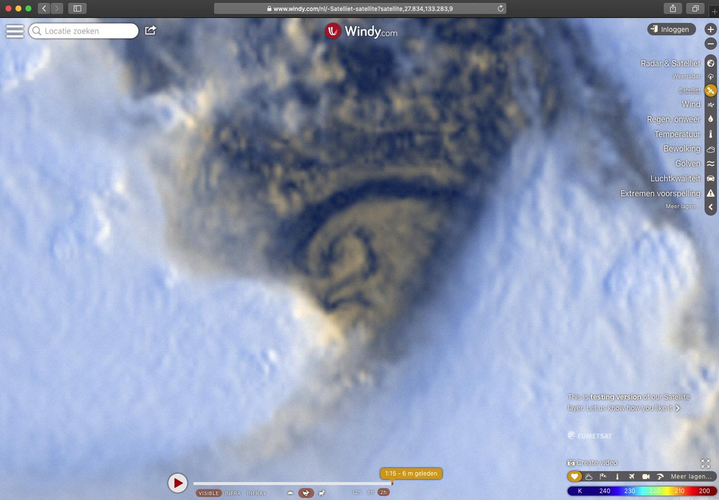Reload the page from the address bar

click(x=501, y=8)
